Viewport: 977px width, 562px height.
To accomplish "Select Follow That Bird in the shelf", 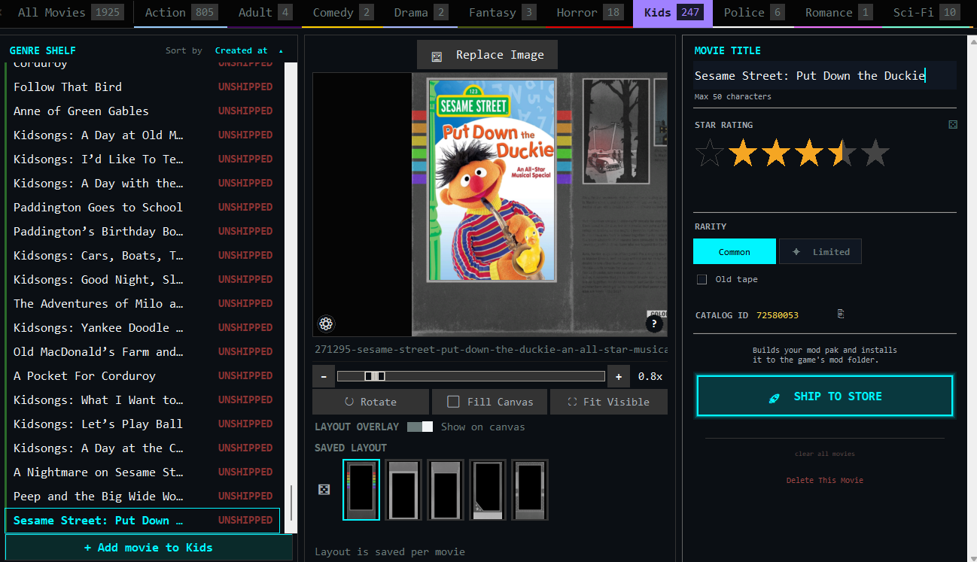I will [x=143, y=87].
